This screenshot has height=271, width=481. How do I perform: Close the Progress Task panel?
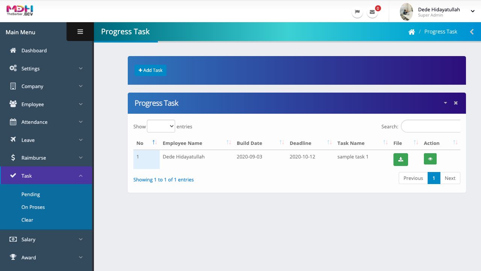(x=456, y=103)
